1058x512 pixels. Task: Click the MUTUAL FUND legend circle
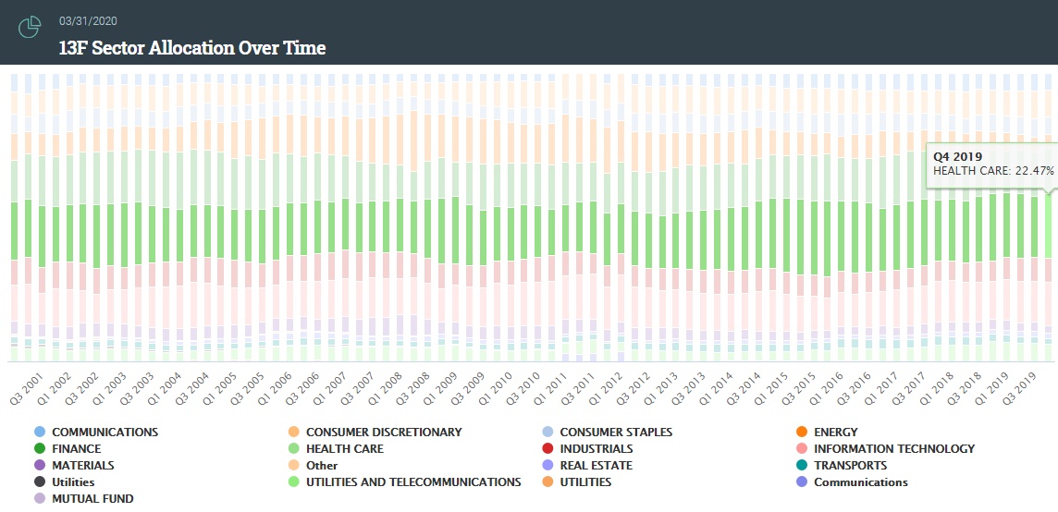(39, 499)
